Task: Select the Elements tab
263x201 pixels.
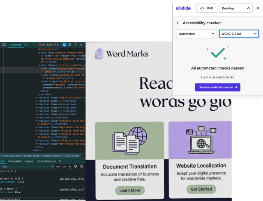Action: (16, 45)
